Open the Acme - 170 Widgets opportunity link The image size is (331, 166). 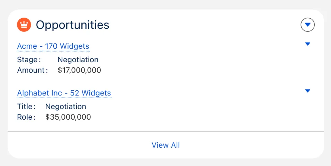53,46
